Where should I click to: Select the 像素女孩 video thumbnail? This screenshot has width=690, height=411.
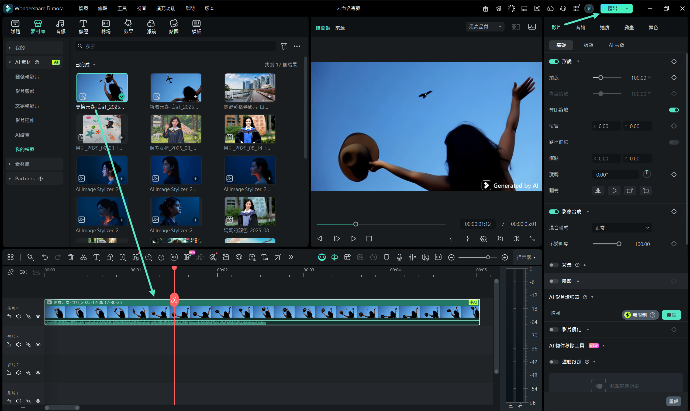coord(176,129)
